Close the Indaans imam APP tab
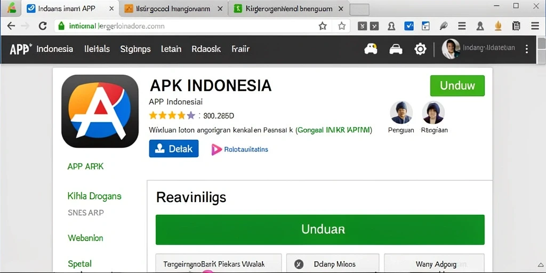The width and height of the screenshot is (546, 273). click(111, 9)
